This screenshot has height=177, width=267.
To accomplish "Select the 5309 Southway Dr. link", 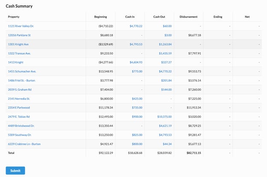I will click(x=20, y=135).
